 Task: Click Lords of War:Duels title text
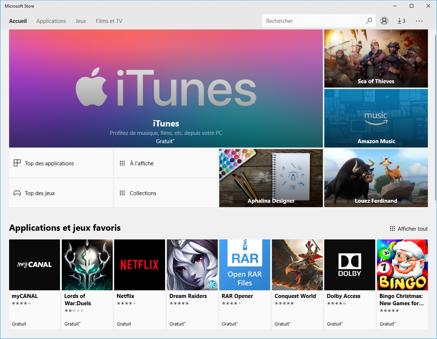pos(78,300)
